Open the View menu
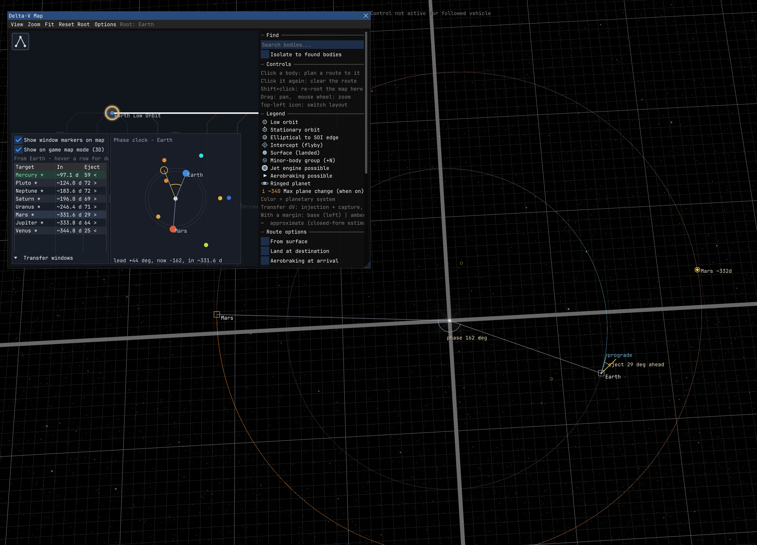757x545 pixels. click(17, 24)
